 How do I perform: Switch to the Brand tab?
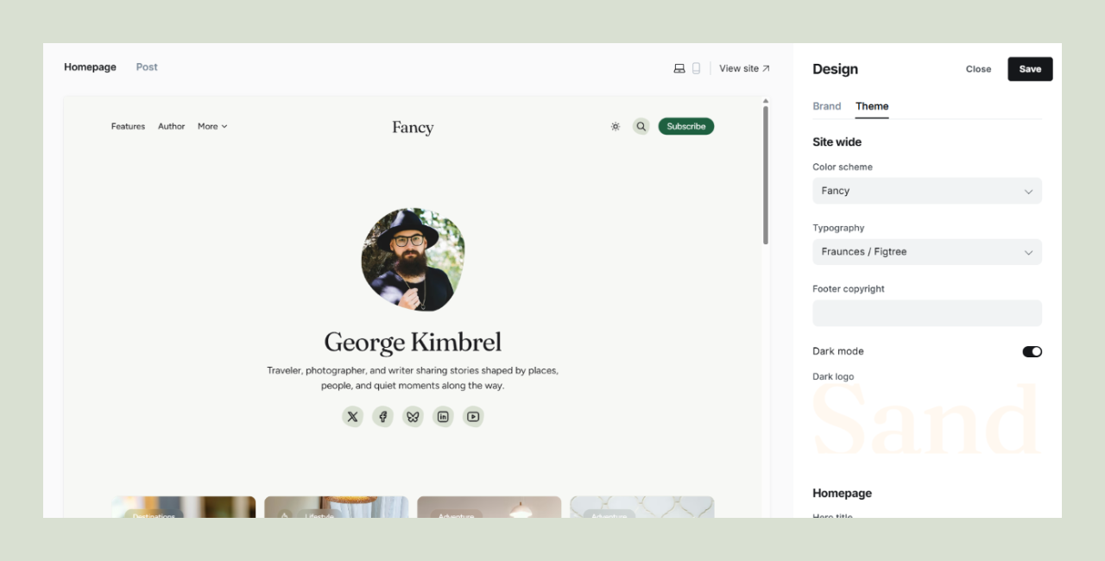[826, 106]
